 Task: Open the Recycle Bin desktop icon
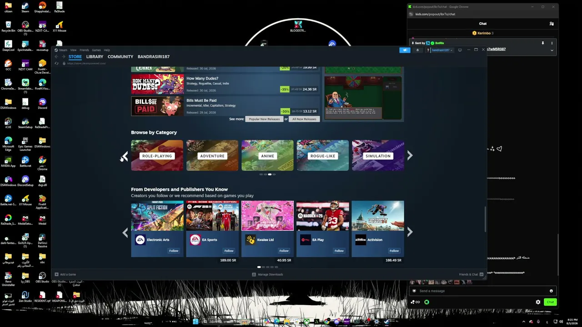[8, 25]
